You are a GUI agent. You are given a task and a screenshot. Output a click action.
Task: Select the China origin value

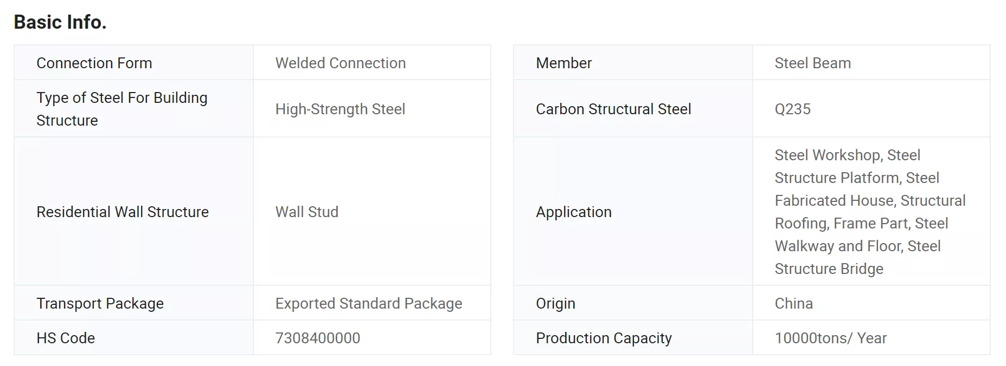(x=793, y=303)
